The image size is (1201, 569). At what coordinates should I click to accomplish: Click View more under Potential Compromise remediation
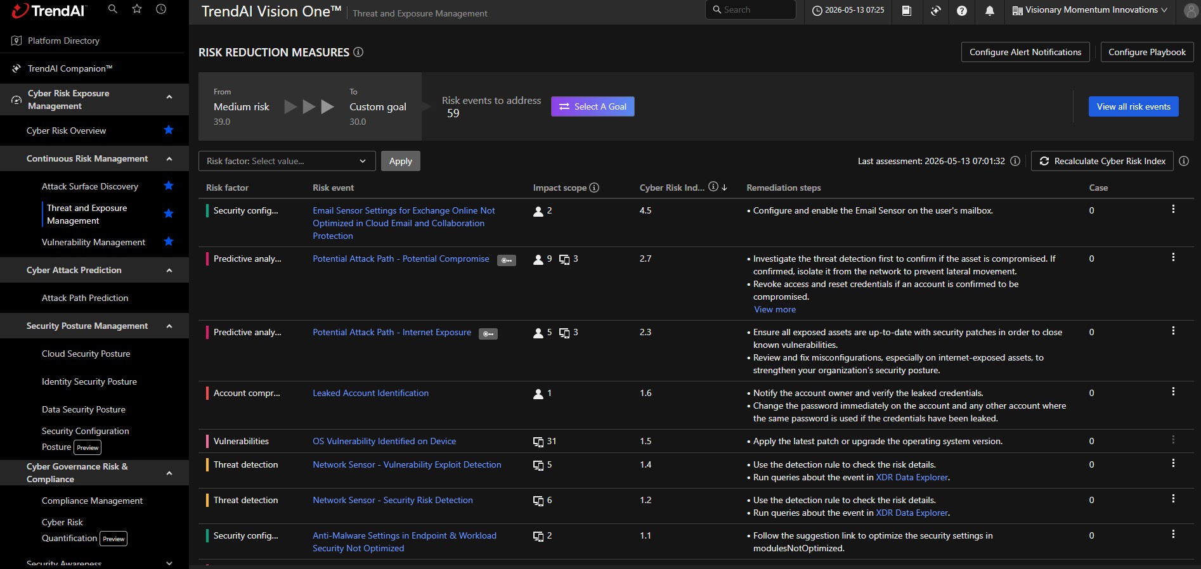point(775,309)
